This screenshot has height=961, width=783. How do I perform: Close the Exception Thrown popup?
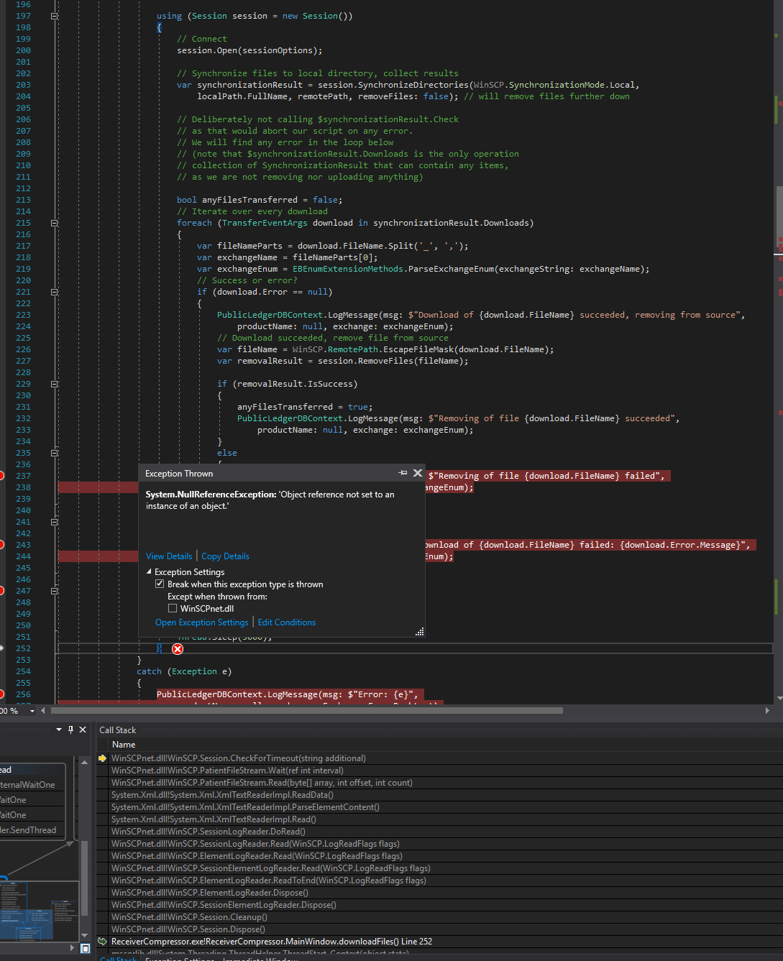pos(418,473)
